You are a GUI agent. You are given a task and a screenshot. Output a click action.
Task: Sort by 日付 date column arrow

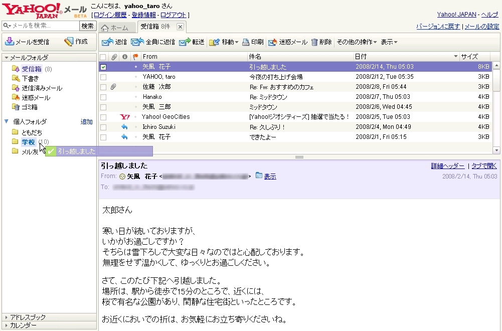click(x=455, y=56)
